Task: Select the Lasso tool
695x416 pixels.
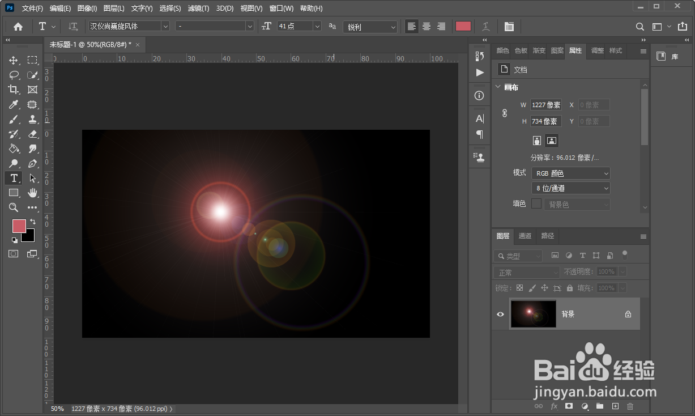Action: point(14,75)
